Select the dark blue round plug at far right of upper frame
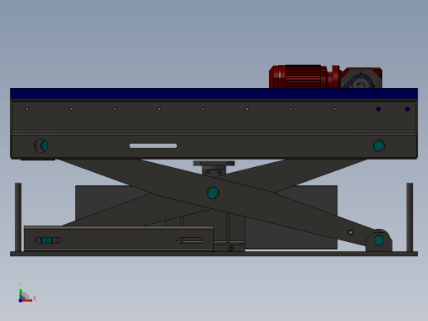 point(407,109)
